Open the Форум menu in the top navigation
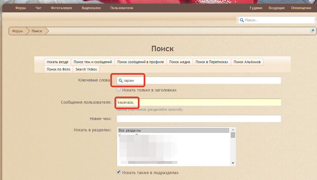 tap(21, 8)
